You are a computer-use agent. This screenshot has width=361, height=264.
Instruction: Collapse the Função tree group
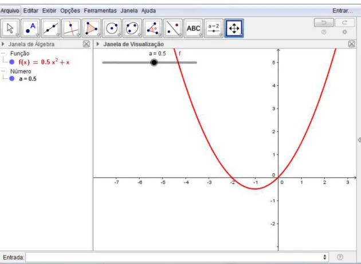(x=3, y=53)
